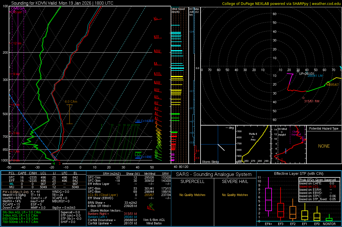Viewport: 342px width, 227px height.
Task: Click the 1km & 6km AGL wind barbs icon
Action: [151, 207]
